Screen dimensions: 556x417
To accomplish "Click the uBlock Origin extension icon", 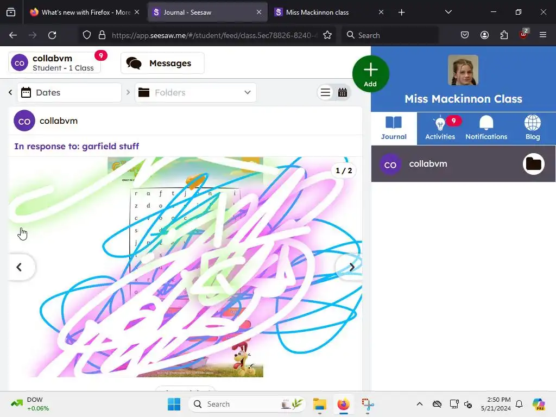I will pyautogui.click(x=523, y=34).
